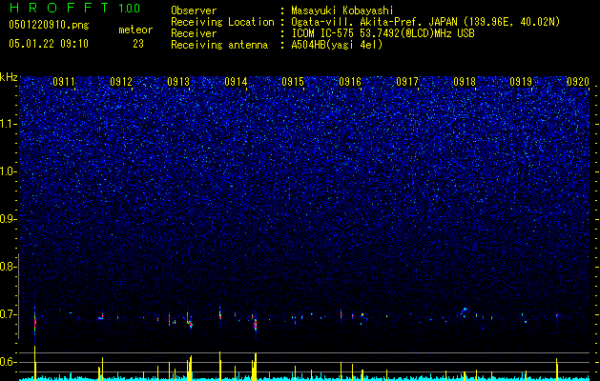Click the 0912 time marker
Screen dimensions: 600x381
[x=121, y=82]
